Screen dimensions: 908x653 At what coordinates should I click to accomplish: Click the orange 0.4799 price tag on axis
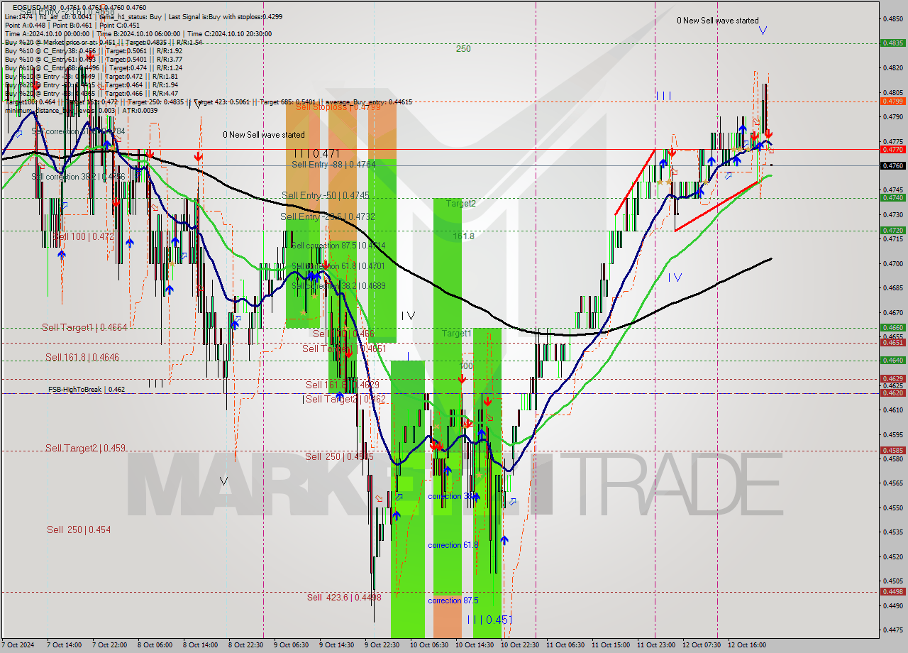(x=892, y=101)
